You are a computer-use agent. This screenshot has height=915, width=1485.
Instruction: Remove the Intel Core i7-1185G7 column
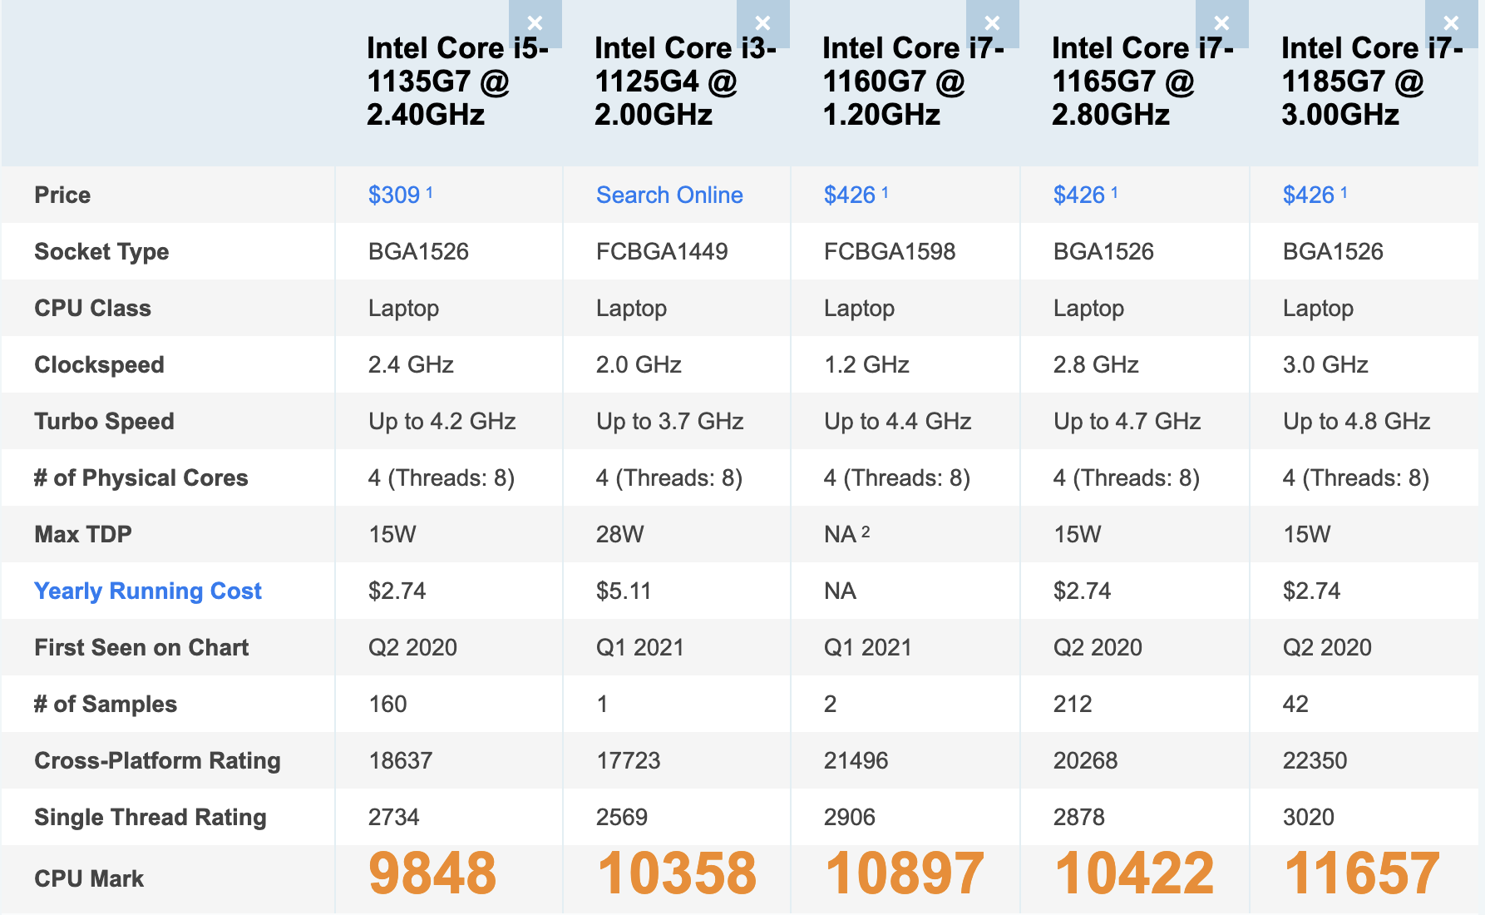[1451, 23]
